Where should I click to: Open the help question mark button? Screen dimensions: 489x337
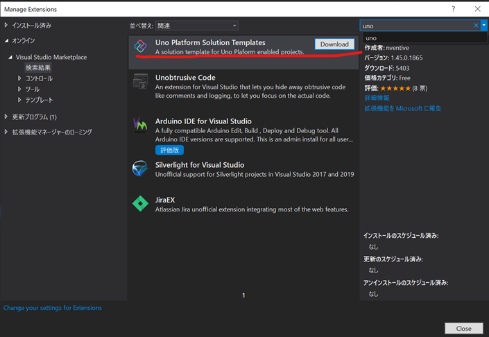pos(453,9)
